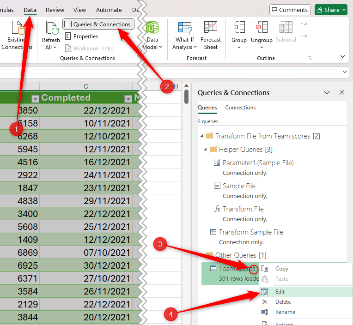This screenshot has width=353, height=325.
Task: Click the Refresh All icon
Action: (51, 30)
